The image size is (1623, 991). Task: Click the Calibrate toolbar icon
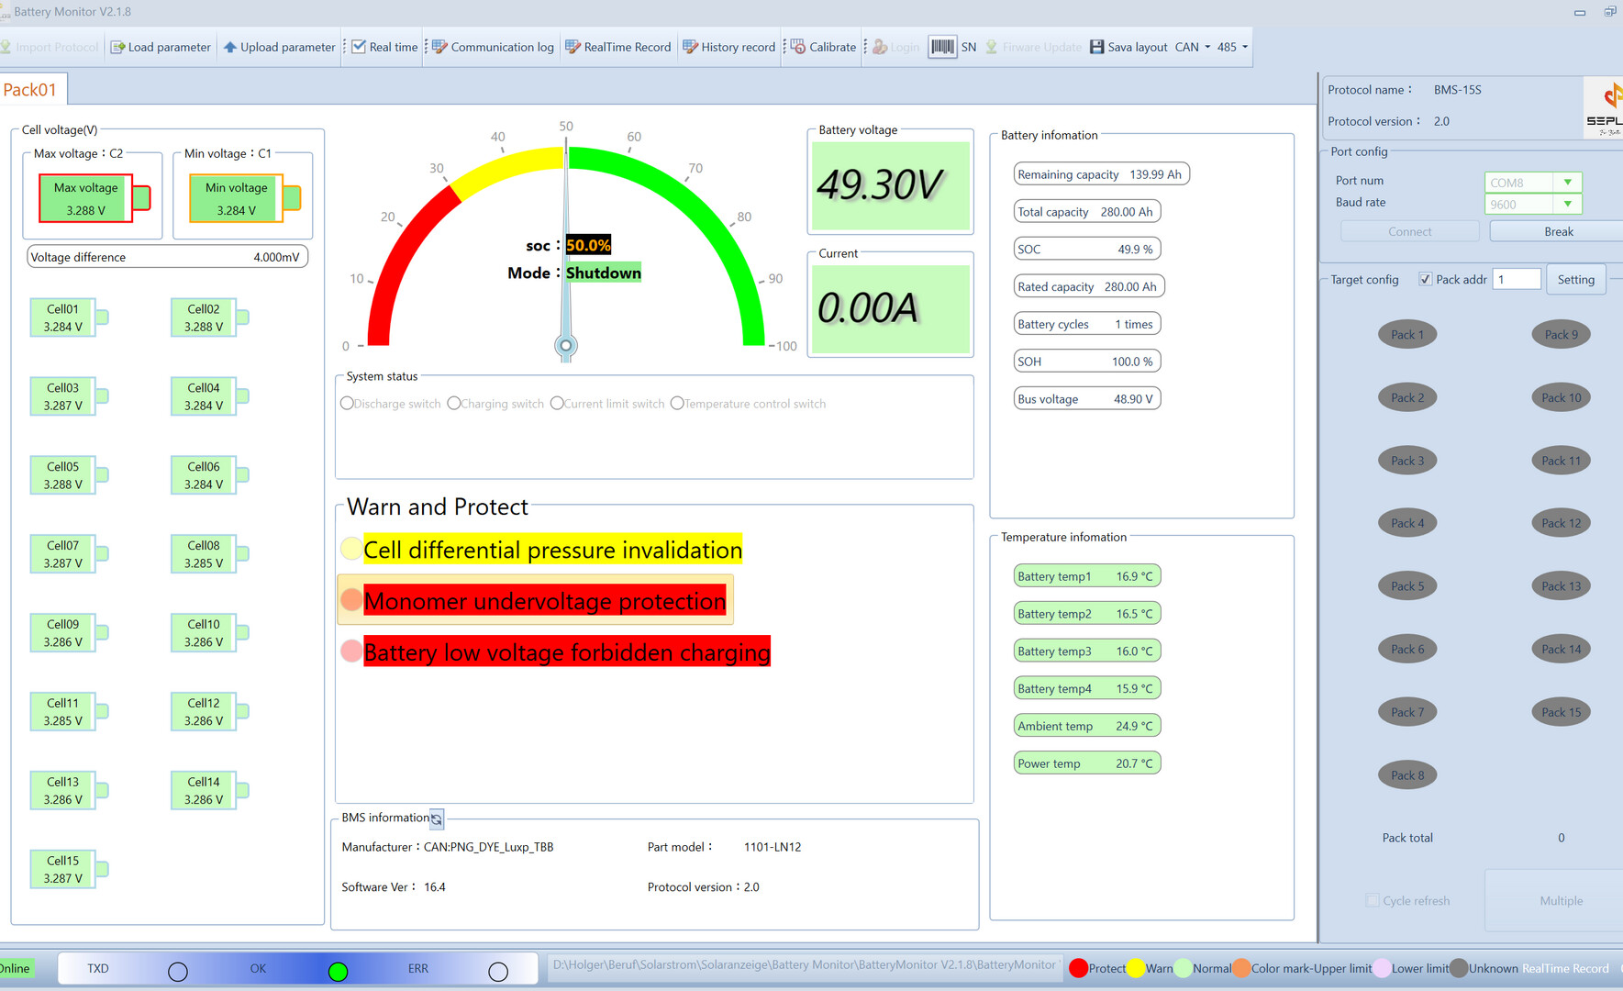[798, 47]
